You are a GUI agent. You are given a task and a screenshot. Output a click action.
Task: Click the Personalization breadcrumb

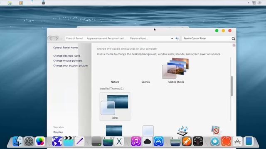tap(139, 38)
